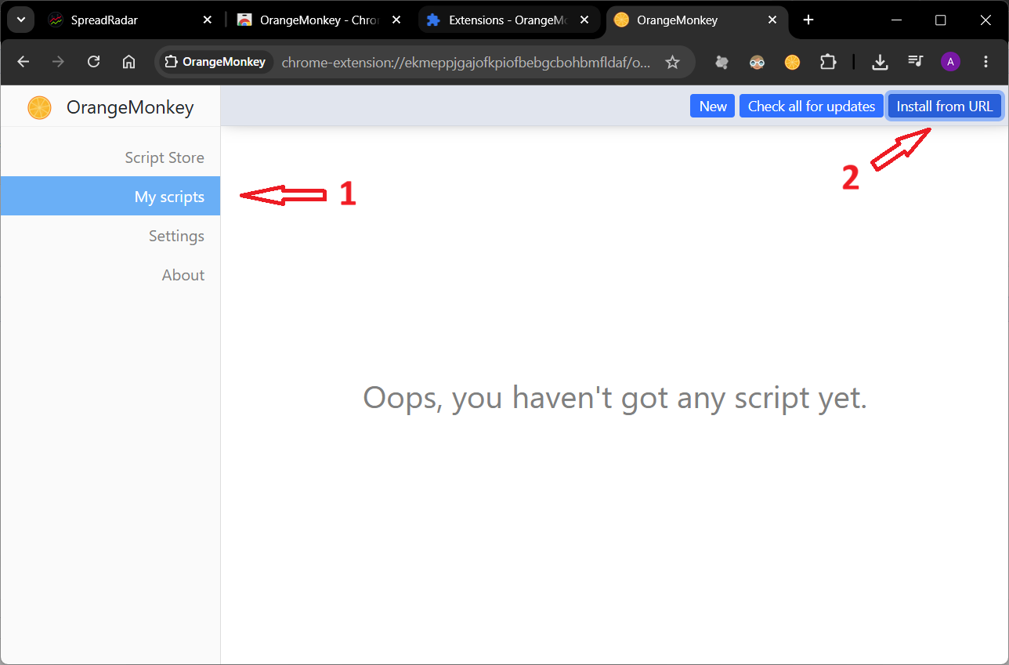Click the New script button
The width and height of the screenshot is (1009, 665).
(713, 107)
